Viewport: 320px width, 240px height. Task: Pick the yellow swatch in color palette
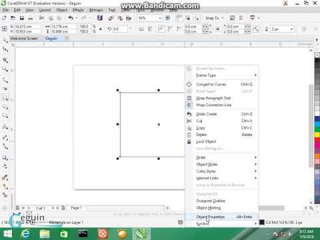click(x=317, y=135)
